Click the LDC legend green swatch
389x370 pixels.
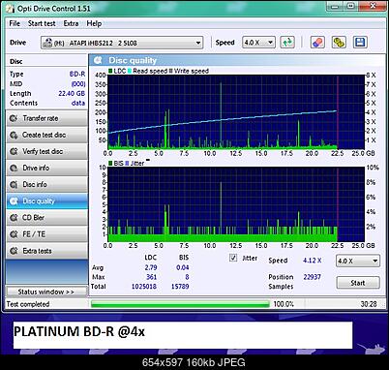pyautogui.click(x=110, y=71)
